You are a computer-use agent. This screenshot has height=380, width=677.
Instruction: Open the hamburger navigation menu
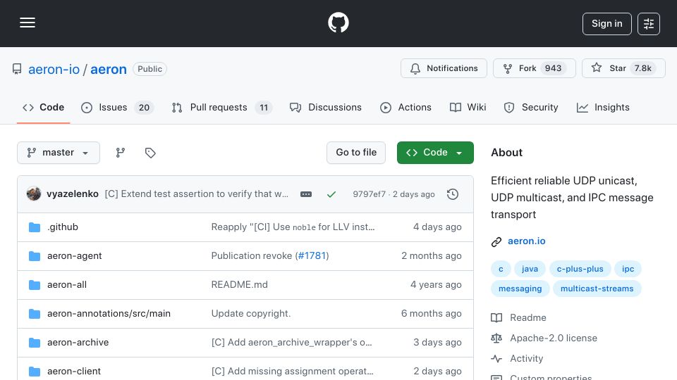pyautogui.click(x=28, y=23)
